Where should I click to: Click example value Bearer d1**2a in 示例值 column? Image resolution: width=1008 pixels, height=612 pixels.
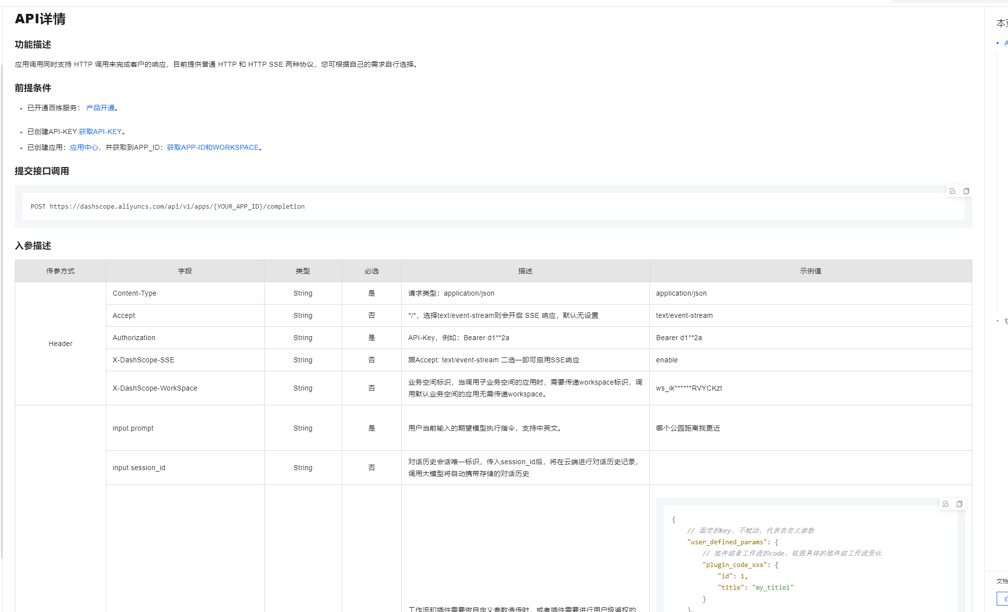click(679, 338)
